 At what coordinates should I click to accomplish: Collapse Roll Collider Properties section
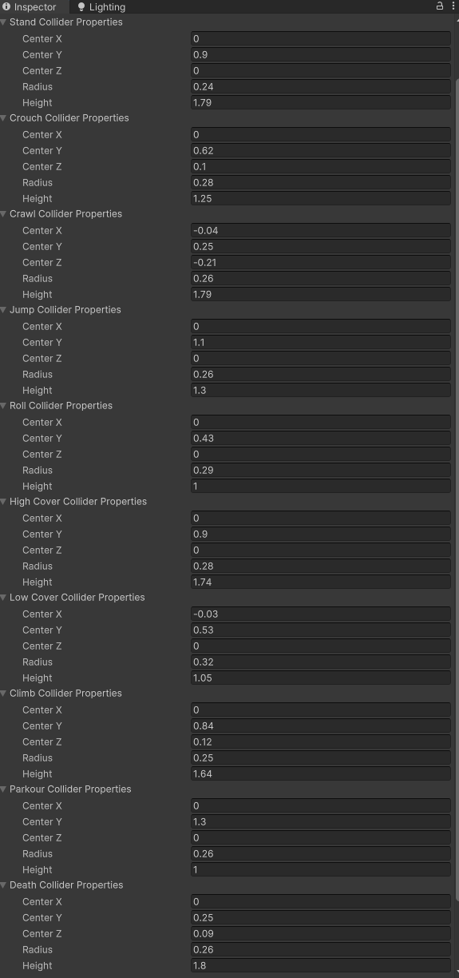pos(4,406)
